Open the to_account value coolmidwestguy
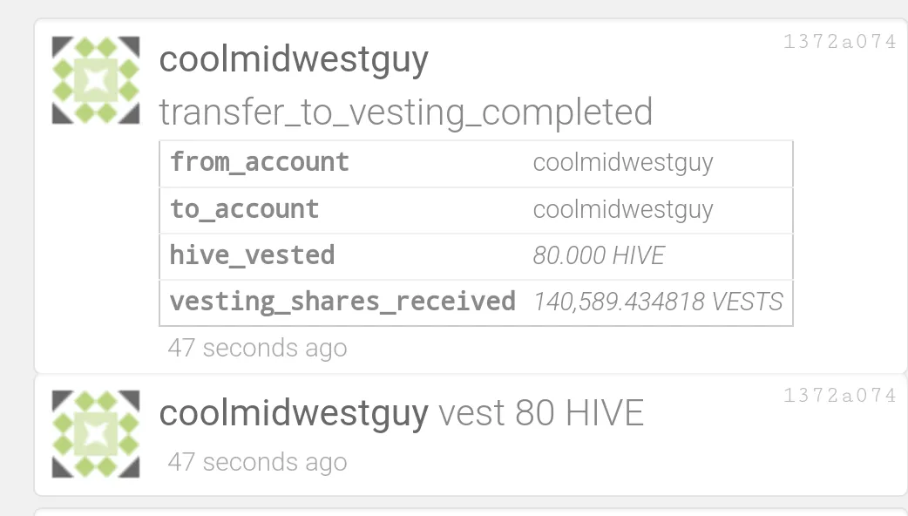Viewport: 908px width, 516px height. pyautogui.click(x=622, y=210)
